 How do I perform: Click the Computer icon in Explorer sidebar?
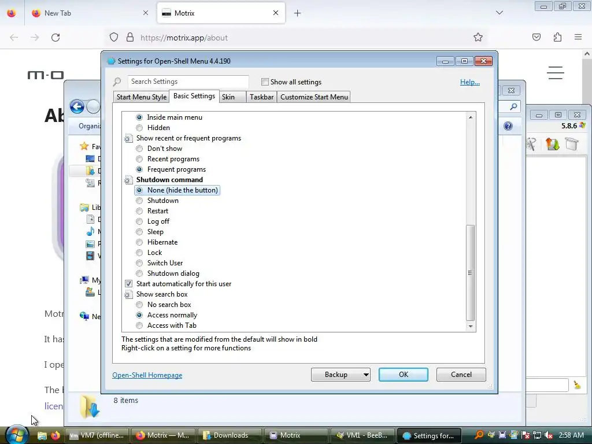pyautogui.click(x=84, y=280)
